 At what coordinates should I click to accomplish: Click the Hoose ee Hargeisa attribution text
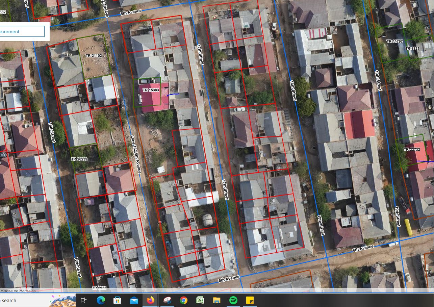(18, 291)
